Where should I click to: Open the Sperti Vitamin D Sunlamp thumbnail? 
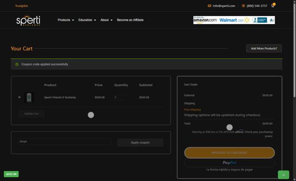click(29, 97)
